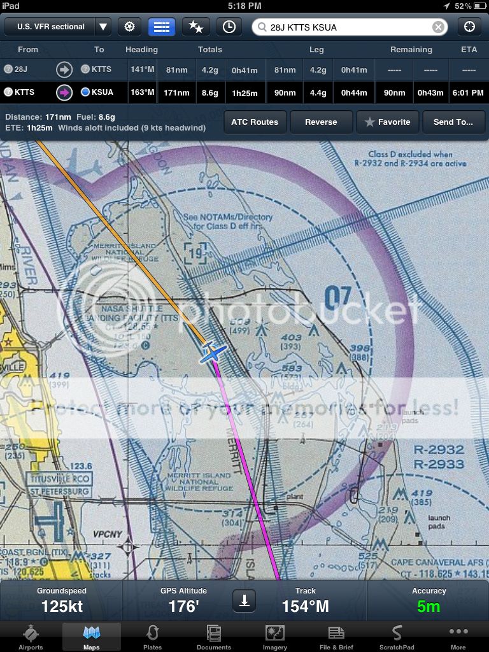Tap the 163°M heading cell

142,92
